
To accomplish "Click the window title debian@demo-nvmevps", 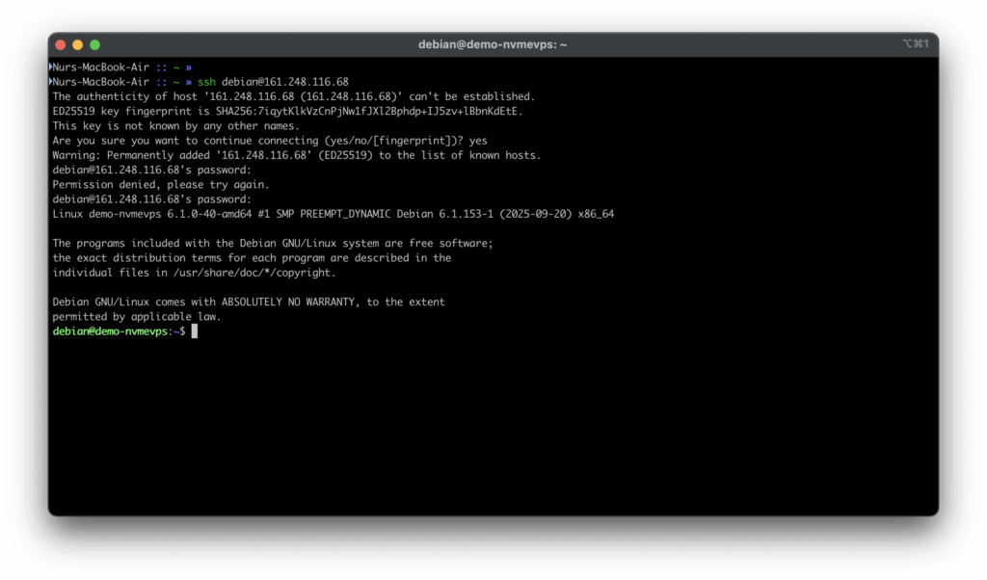I will 493,44.
